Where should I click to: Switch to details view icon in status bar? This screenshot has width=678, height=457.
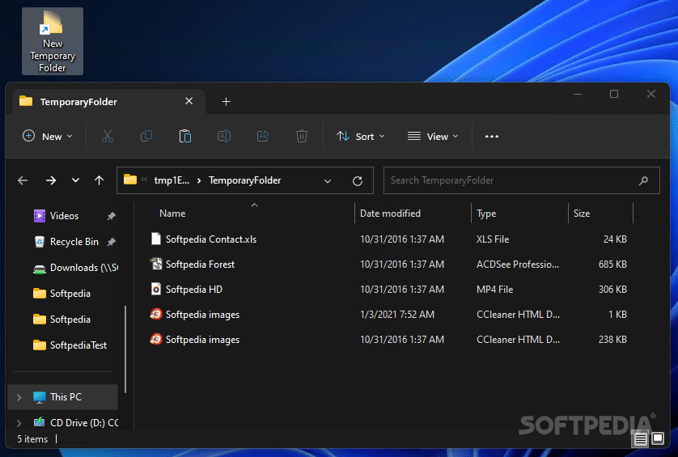(x=641, y=439)
